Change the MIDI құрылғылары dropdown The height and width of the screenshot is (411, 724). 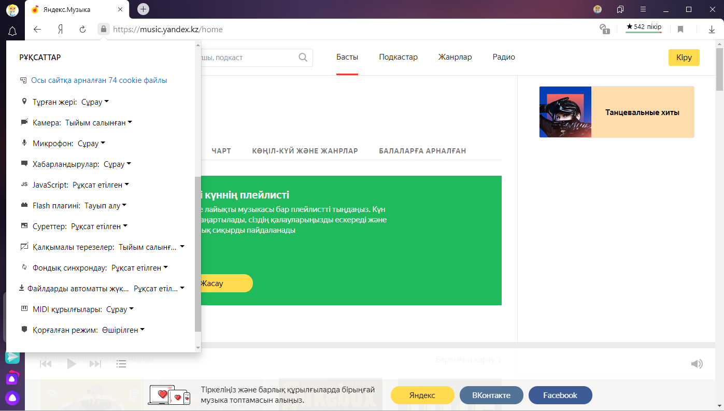(120, 309)
